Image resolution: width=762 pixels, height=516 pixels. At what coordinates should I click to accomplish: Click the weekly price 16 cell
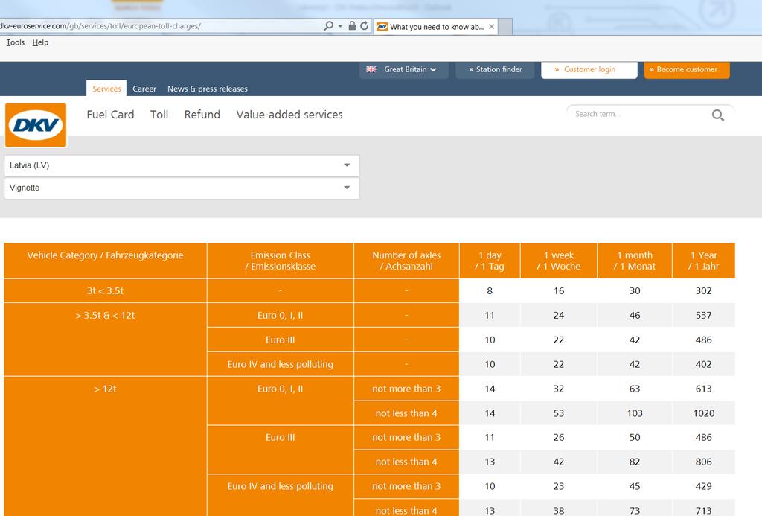click(559, 291)
